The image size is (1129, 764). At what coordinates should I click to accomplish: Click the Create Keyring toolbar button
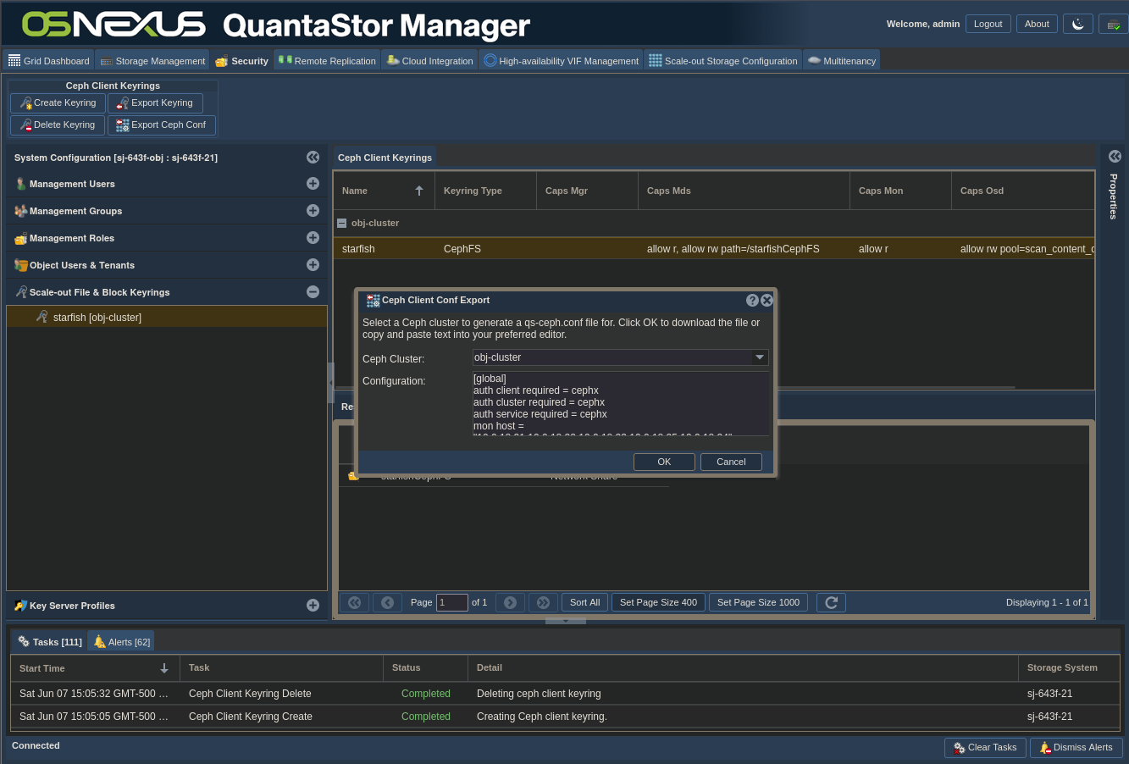tap(58, 103)
